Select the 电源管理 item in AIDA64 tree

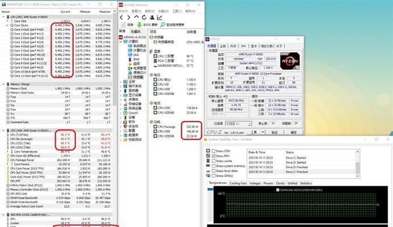137,68
